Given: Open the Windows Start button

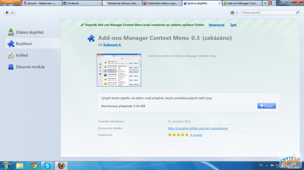Looking at the screenshot, I should [6, 166].
